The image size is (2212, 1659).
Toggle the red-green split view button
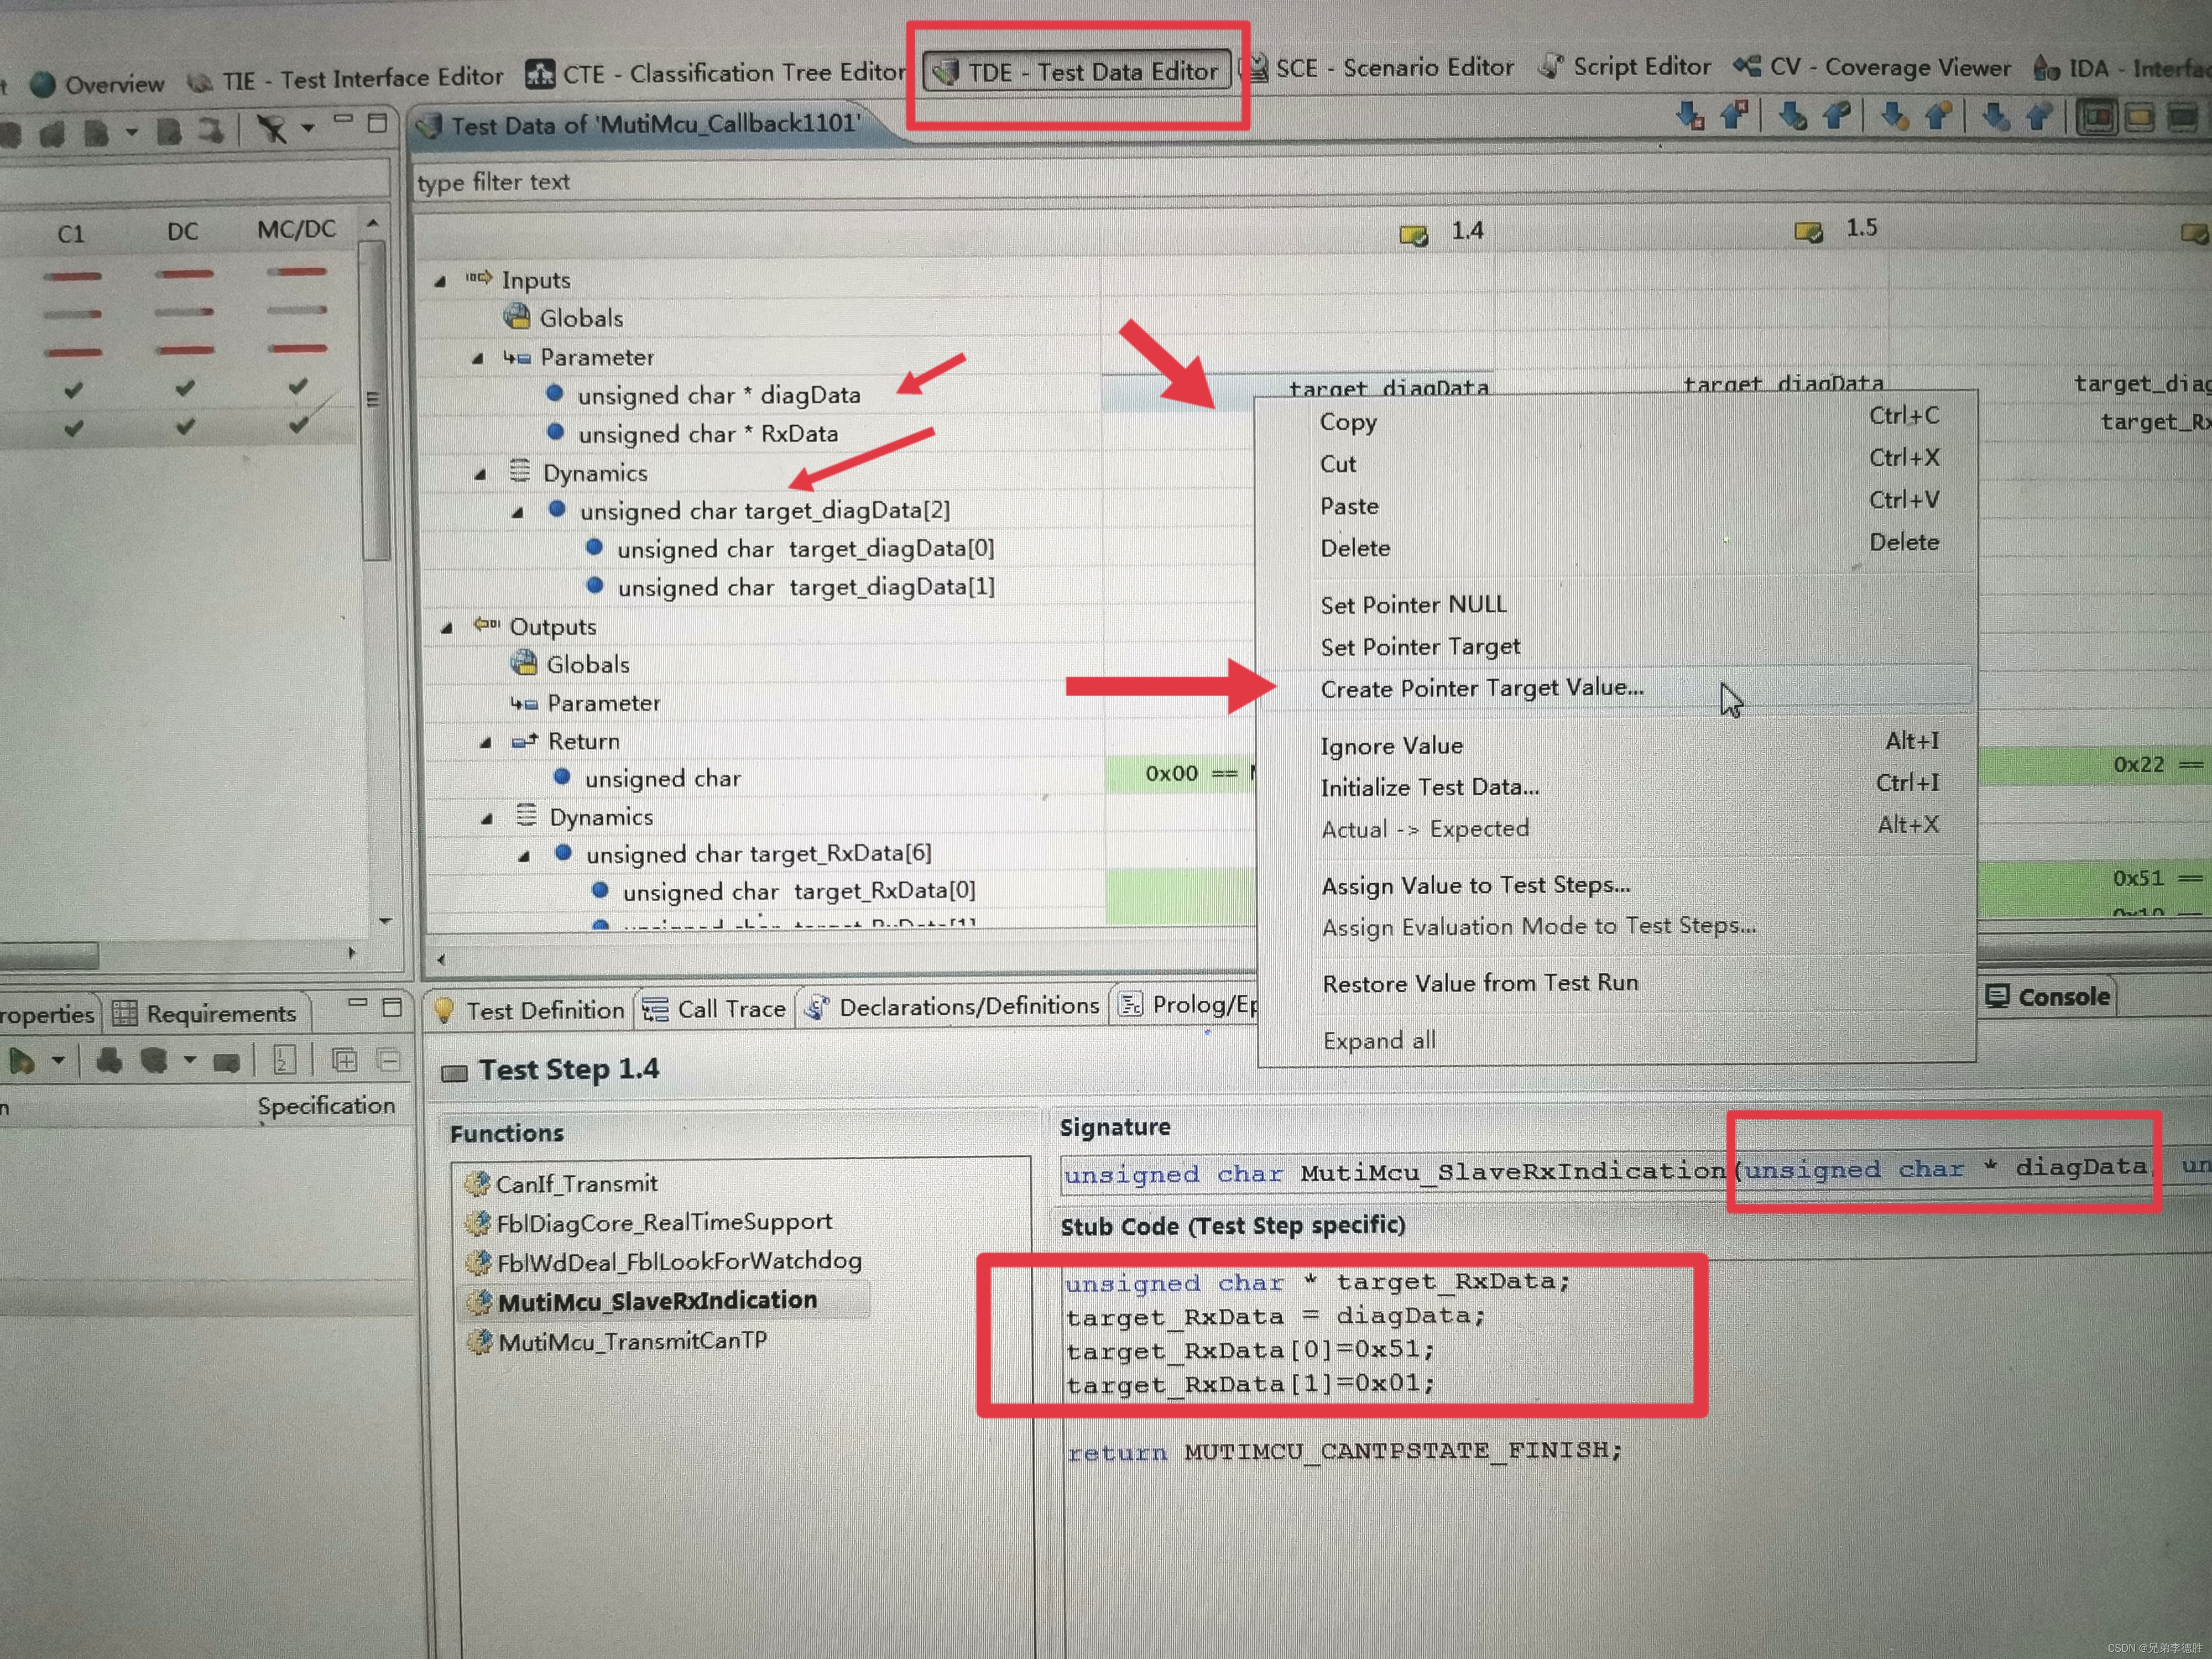[2098, 118]
